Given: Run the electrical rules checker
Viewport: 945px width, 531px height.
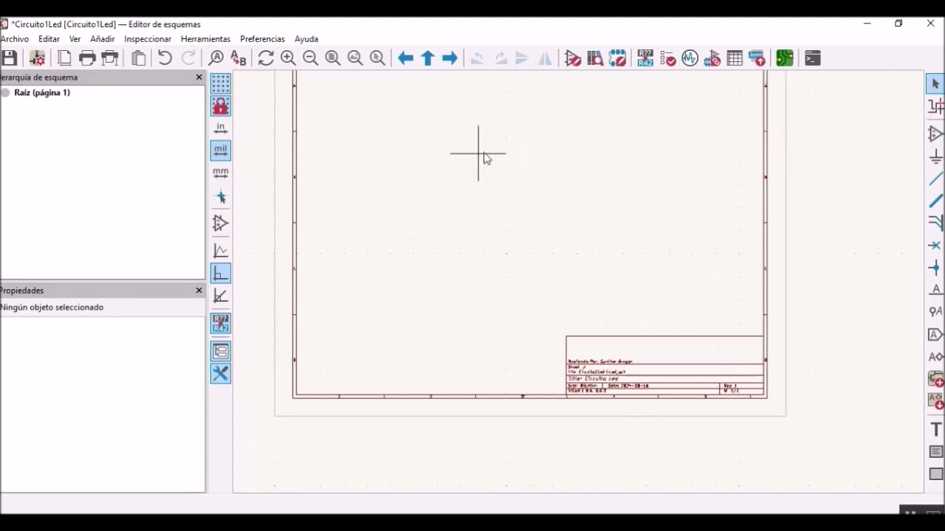Looking at the screenshot, I should (668, 58).
